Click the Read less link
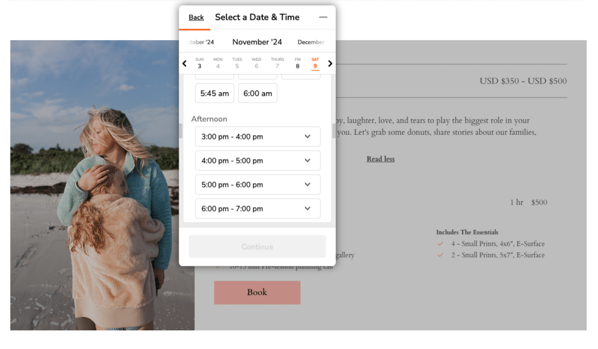This screenshot has width=598, height=349. 380,159
